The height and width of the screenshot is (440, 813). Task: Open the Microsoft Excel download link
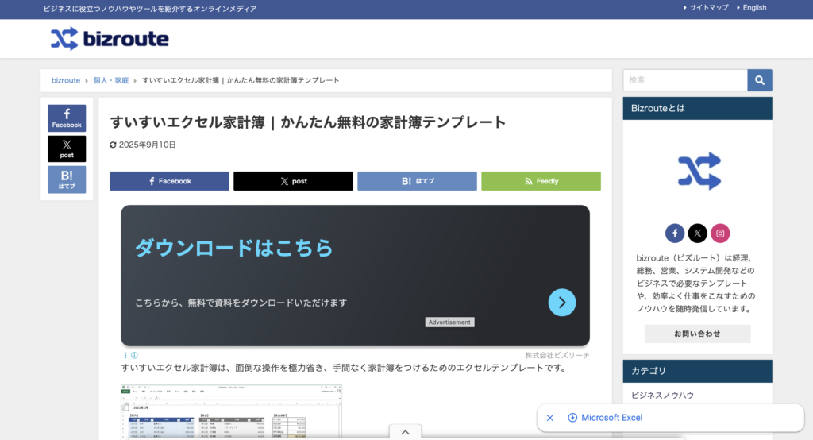tap(611, 418)
